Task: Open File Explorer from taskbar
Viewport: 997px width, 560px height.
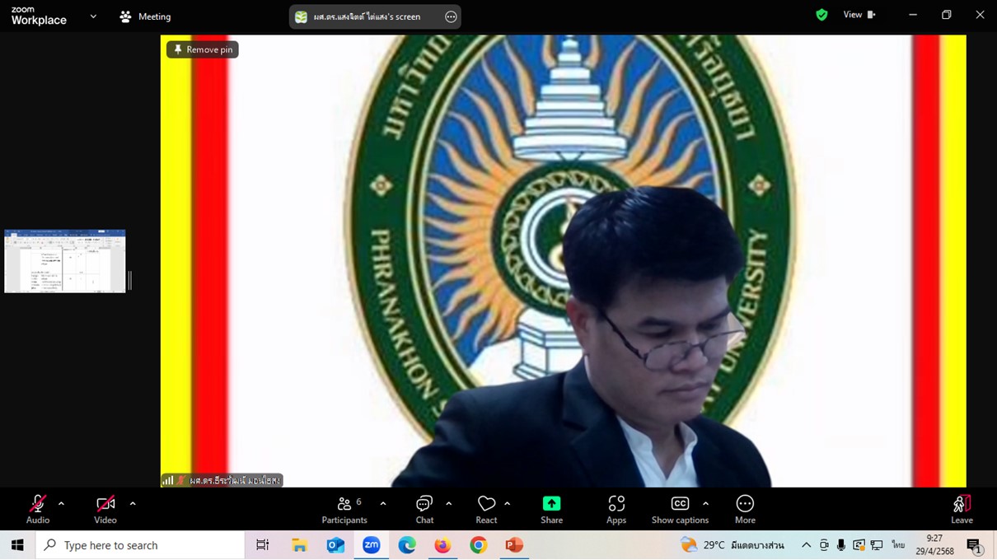Action: [x=299, y=545]
